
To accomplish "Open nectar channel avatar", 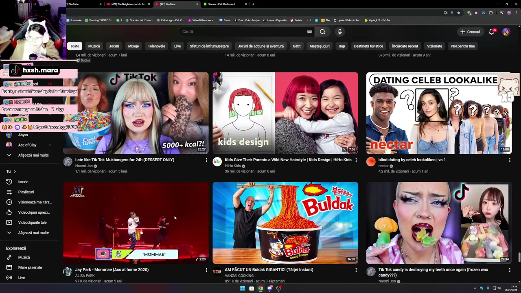I will [371, 162].
